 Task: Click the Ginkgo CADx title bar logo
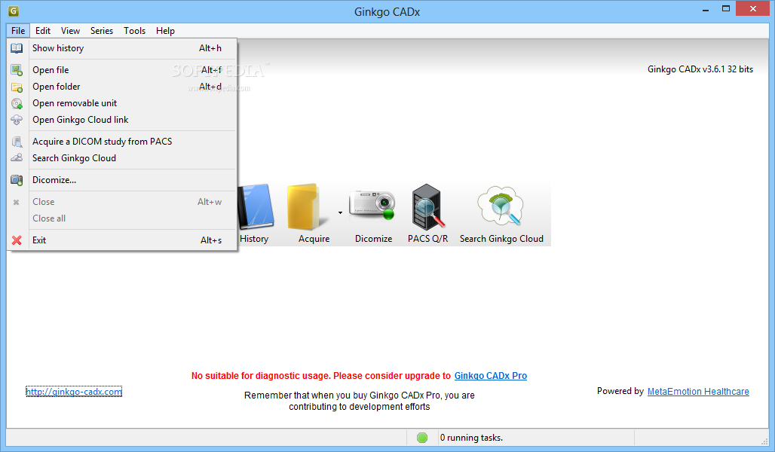[x=14, y=11]
